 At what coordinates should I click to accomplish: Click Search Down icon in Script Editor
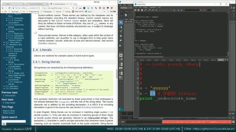tap(201, 10)
